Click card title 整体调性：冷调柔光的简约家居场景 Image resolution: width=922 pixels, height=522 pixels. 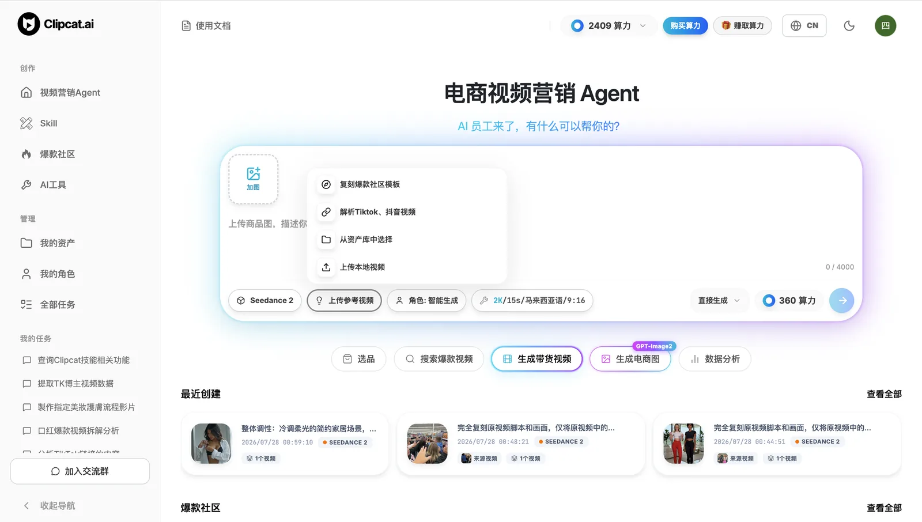pos(309,429)
